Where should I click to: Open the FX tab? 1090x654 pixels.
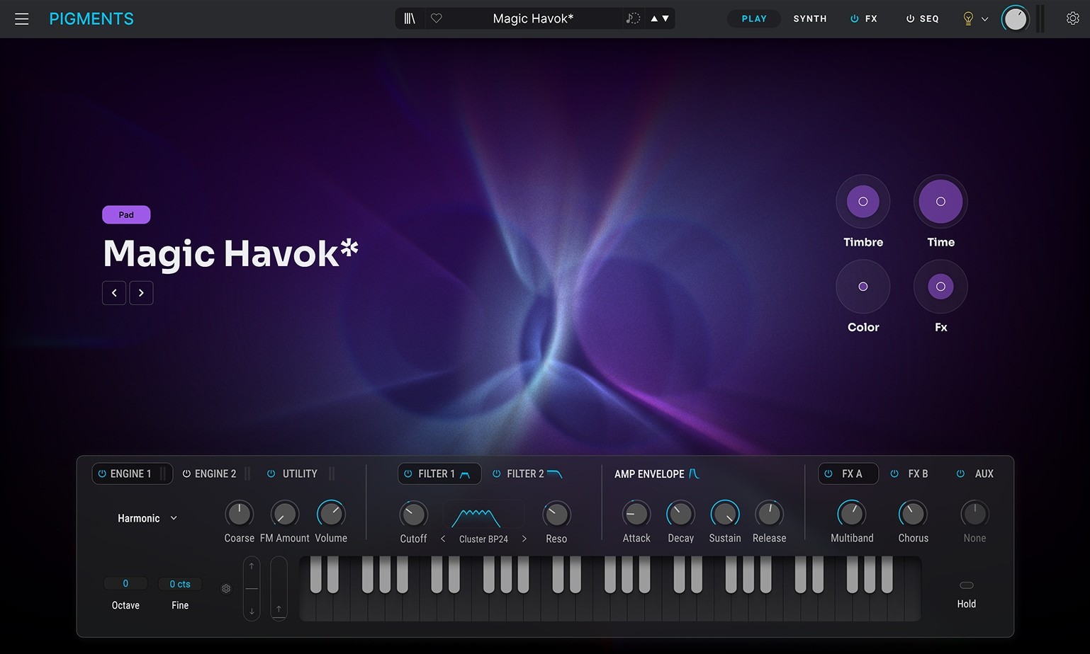click(x=871, y=19)
